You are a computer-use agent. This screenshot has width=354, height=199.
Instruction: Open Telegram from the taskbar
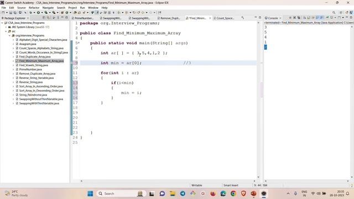click(x=183, y=193)
